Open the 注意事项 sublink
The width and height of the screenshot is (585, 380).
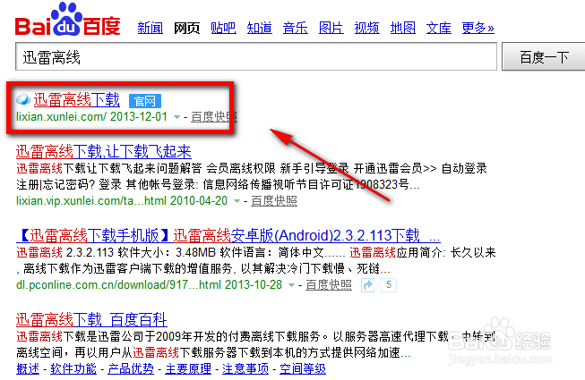pyautogui.click(x=245, y=369)
